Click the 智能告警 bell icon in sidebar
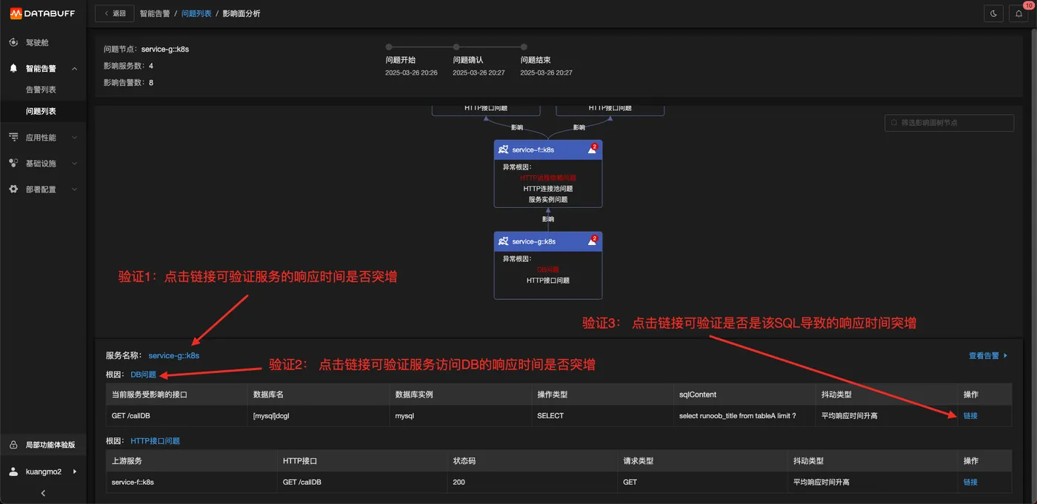 click(13, 68)
